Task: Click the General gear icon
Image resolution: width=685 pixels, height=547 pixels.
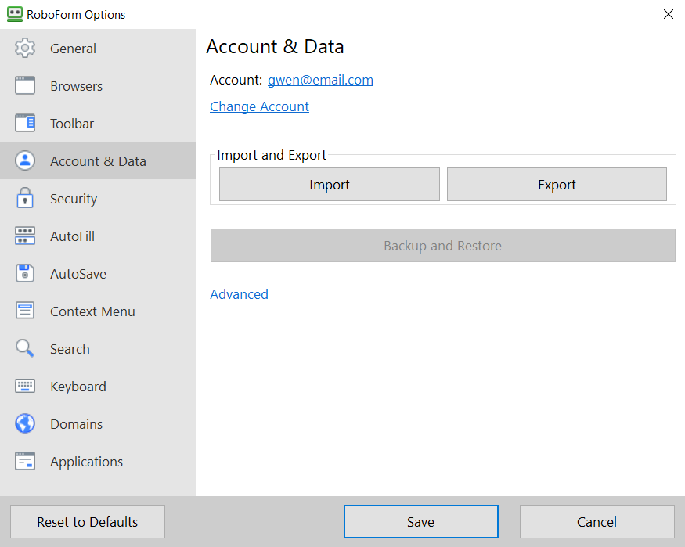Action: coord(25,48)
